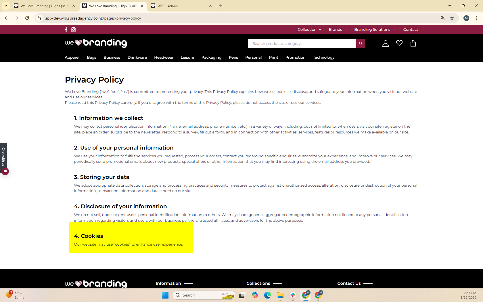Expand the Brands dropdown menu
This screenshot has width=483, height=302.
[x=338, y=30]
